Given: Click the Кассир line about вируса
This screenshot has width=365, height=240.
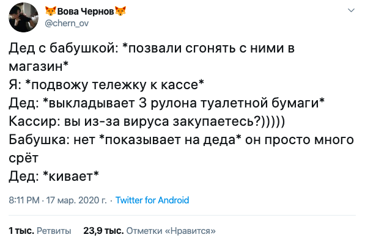Looking at the screenshot, I should tap(147, 122).
